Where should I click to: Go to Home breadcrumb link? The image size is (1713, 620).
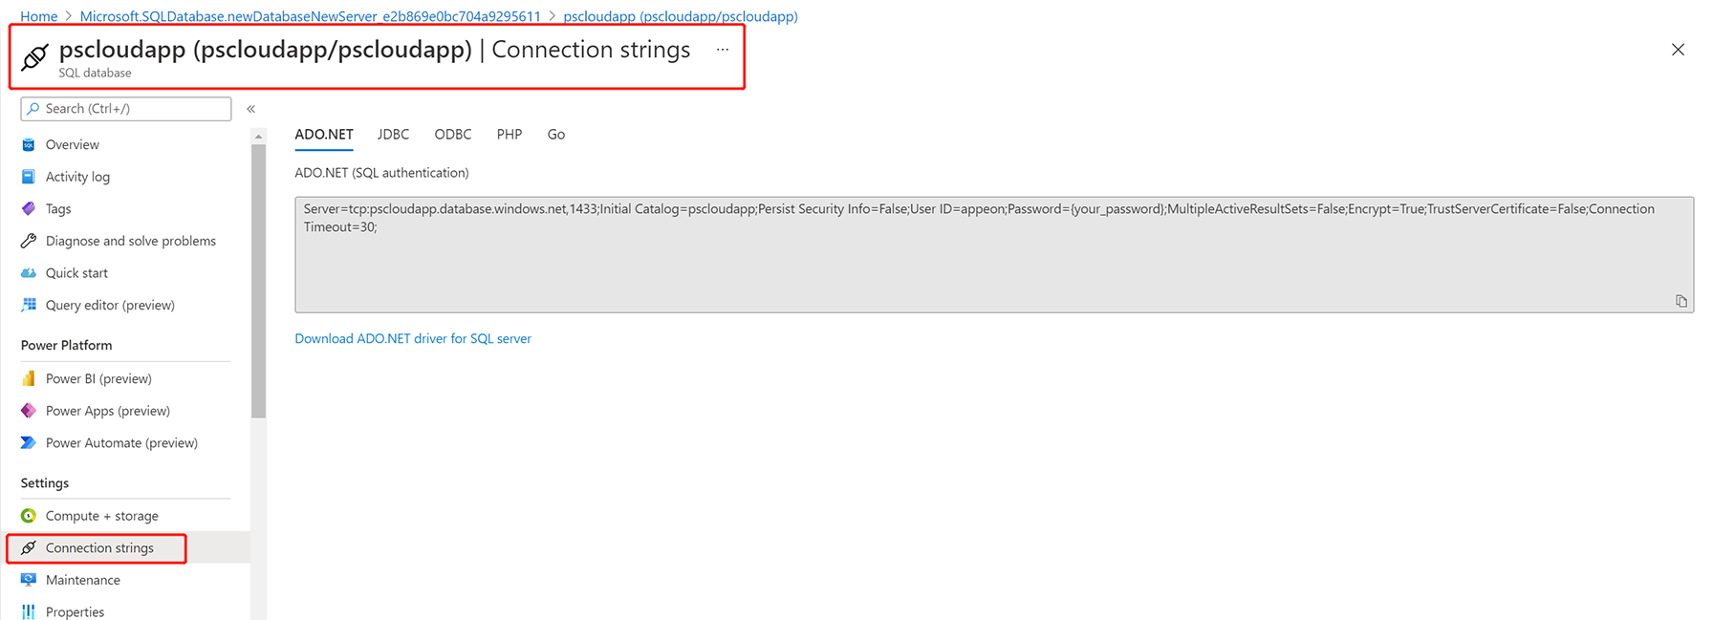(x=38, y=16)
